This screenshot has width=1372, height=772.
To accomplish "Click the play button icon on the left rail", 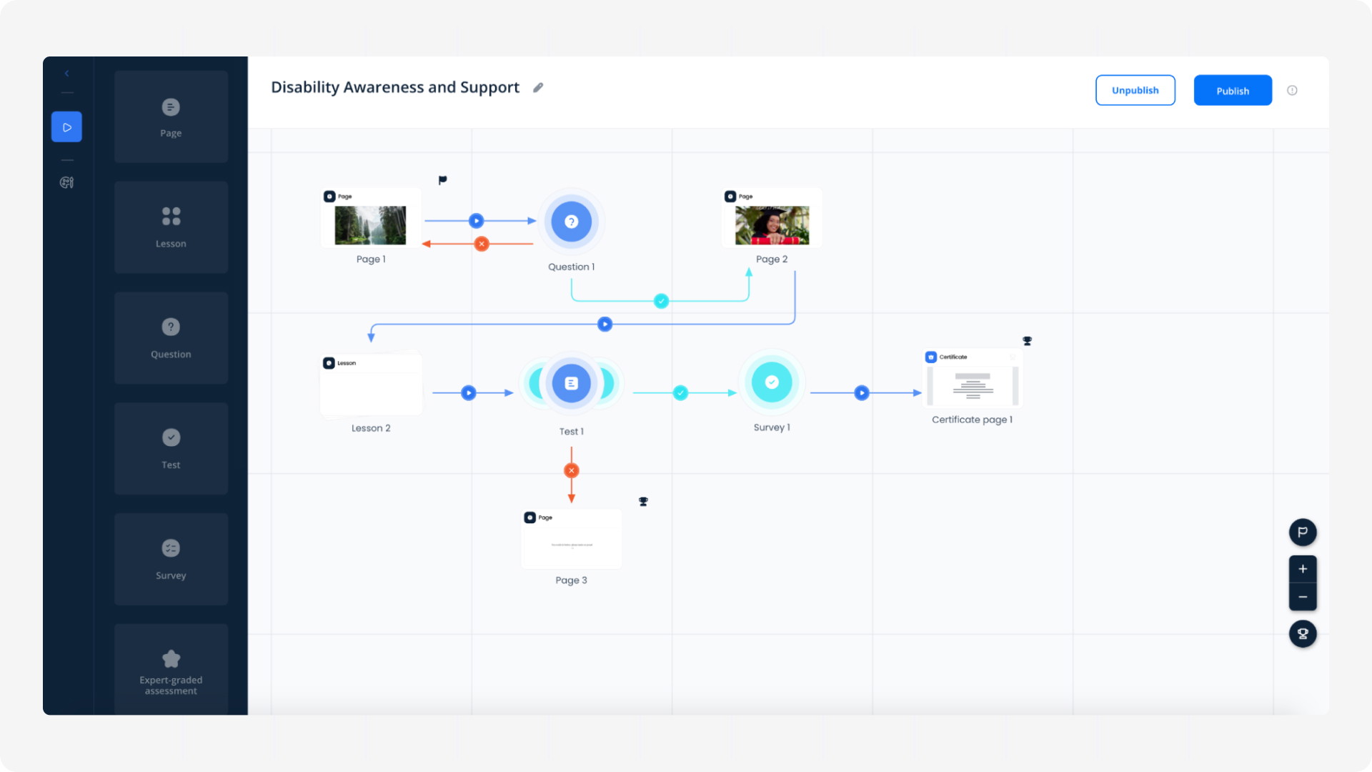I will pyautogui.click(x=67, y=127).
